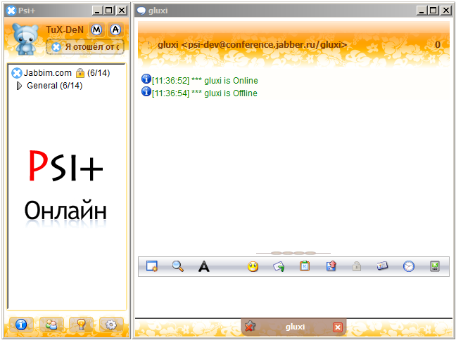Toggle the round A button beside TuX-DeN
The image size is (456, 340).
pos(115,30)
